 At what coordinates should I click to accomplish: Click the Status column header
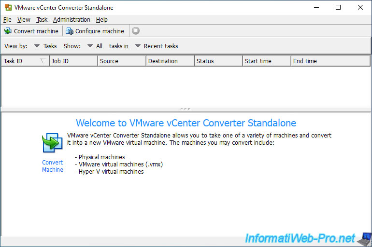[x=218, y=61]
